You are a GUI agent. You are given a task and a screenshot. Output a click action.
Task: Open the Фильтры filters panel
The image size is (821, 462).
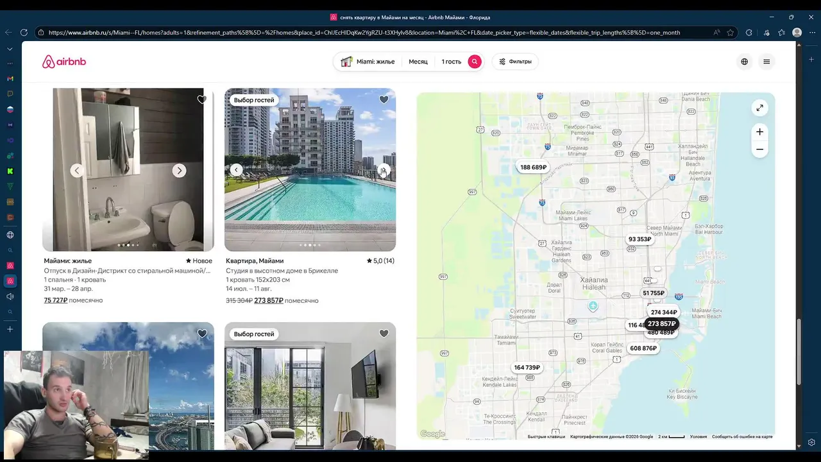pos(515,62)
